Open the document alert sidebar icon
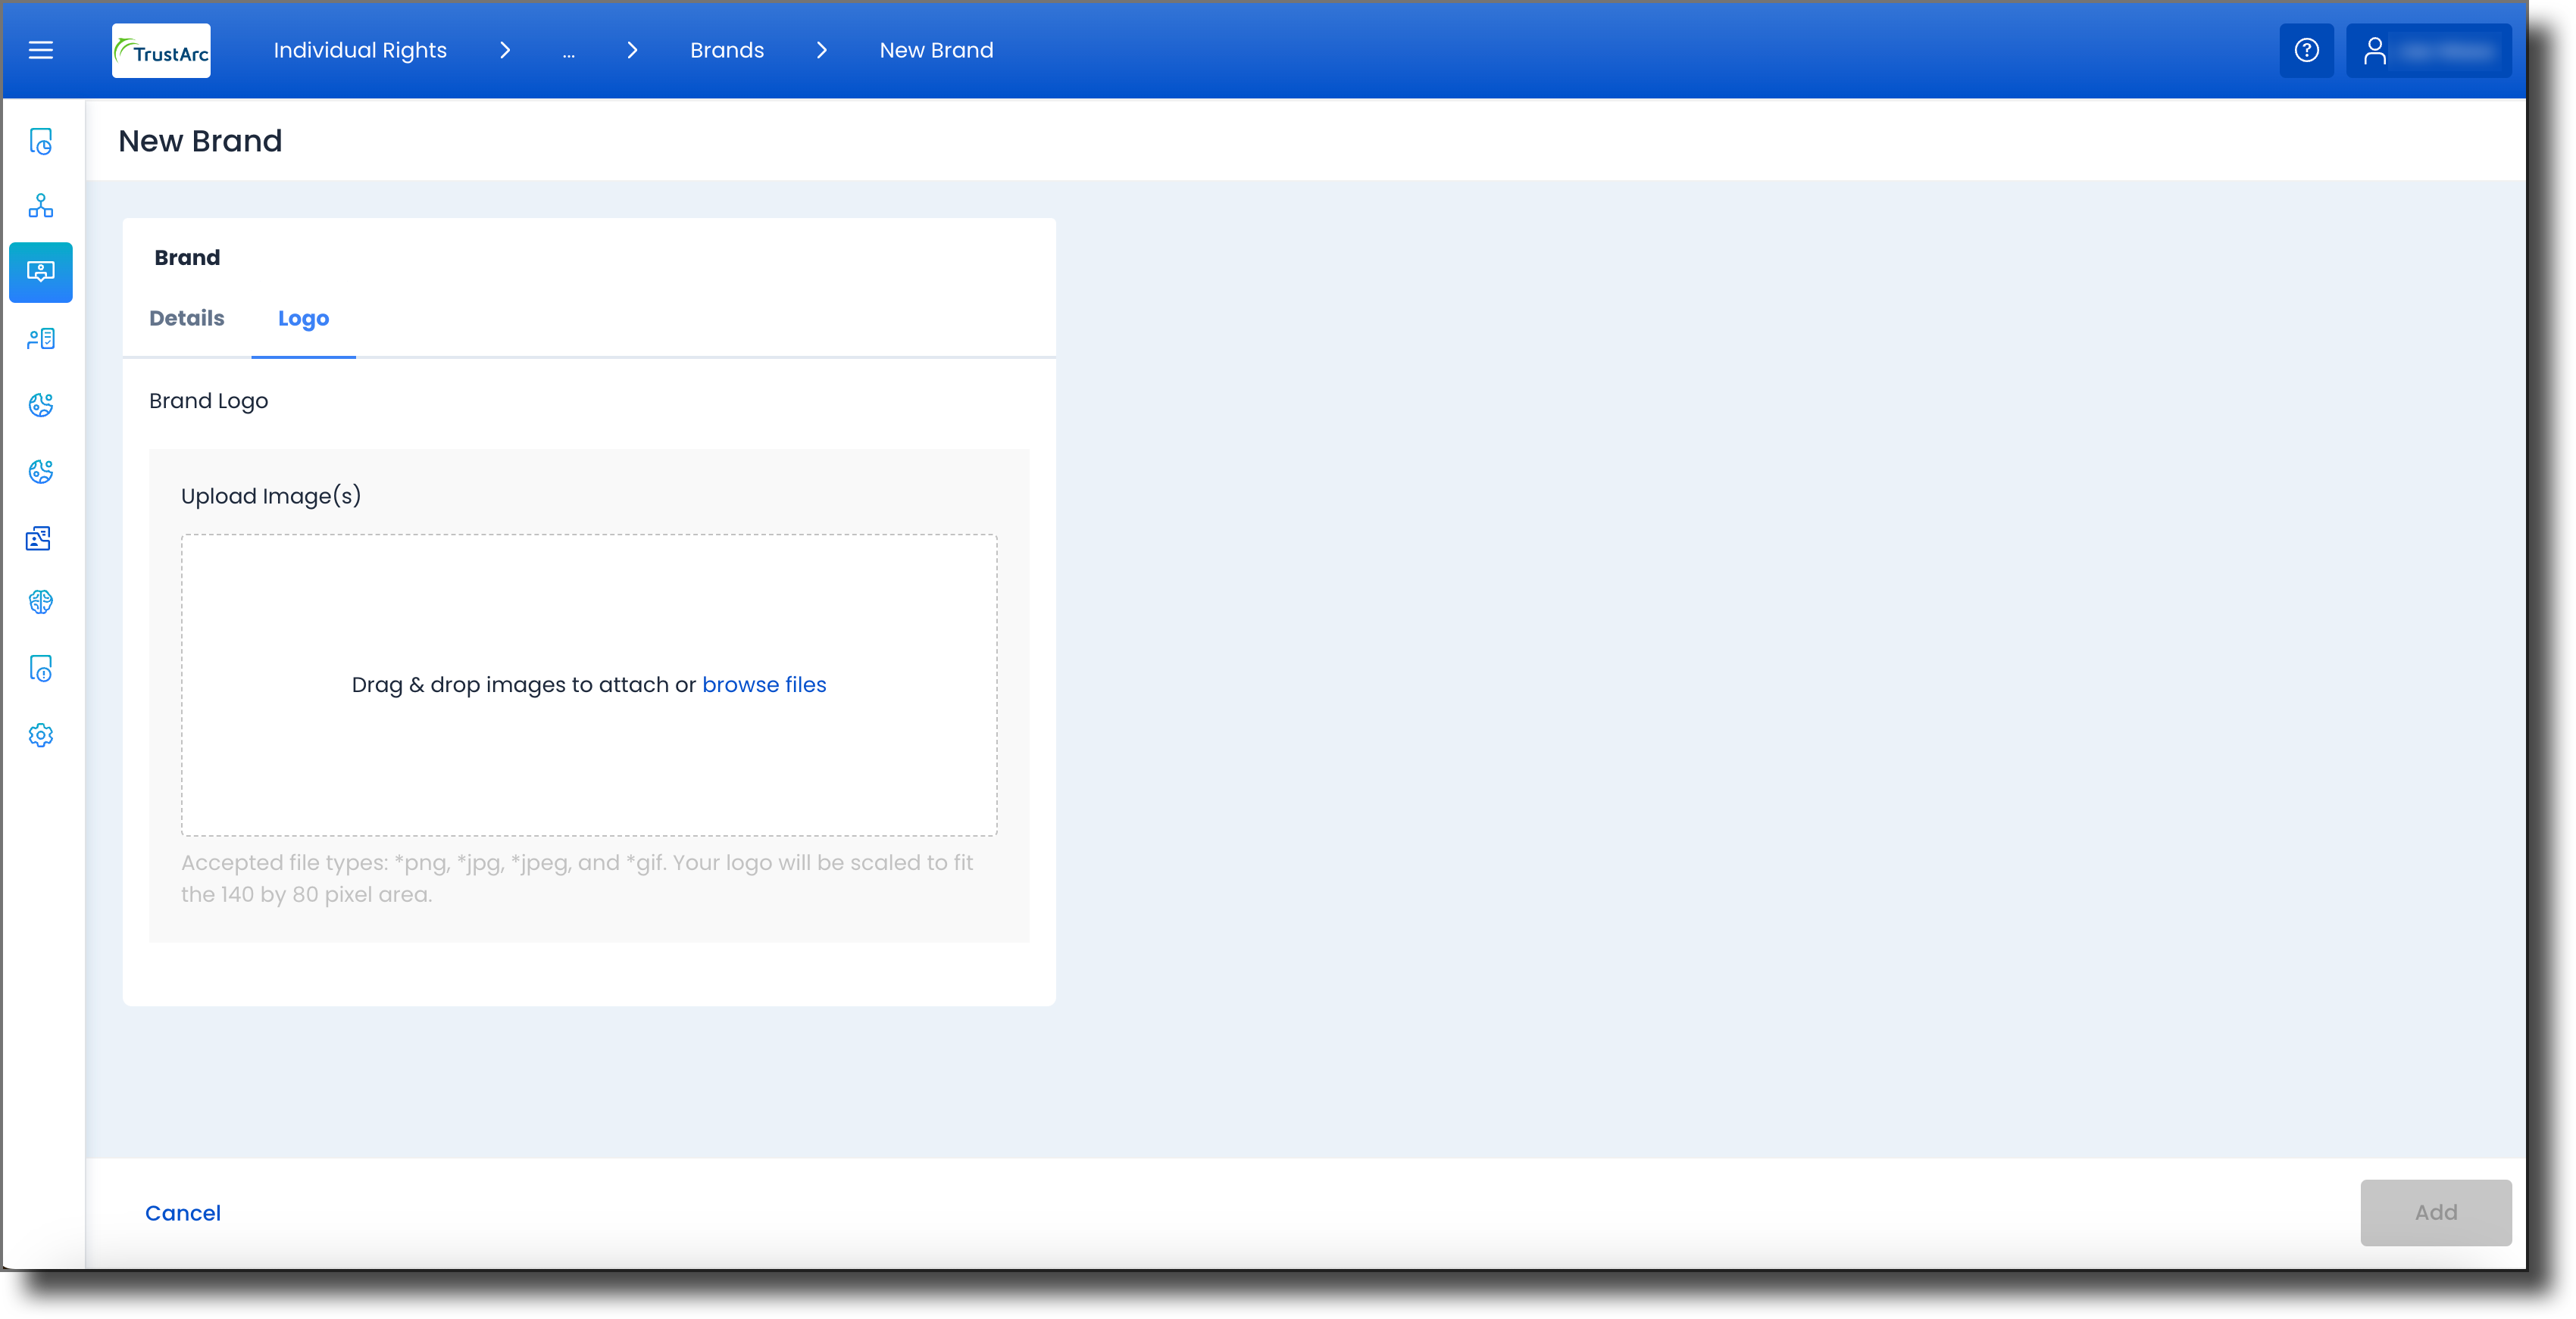This screenshot has width=2576, height=1319. [41, 669]
